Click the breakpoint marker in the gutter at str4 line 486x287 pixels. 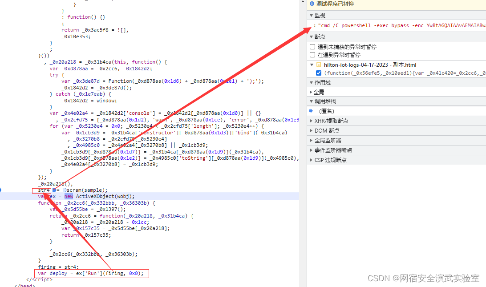click(0, 190)
